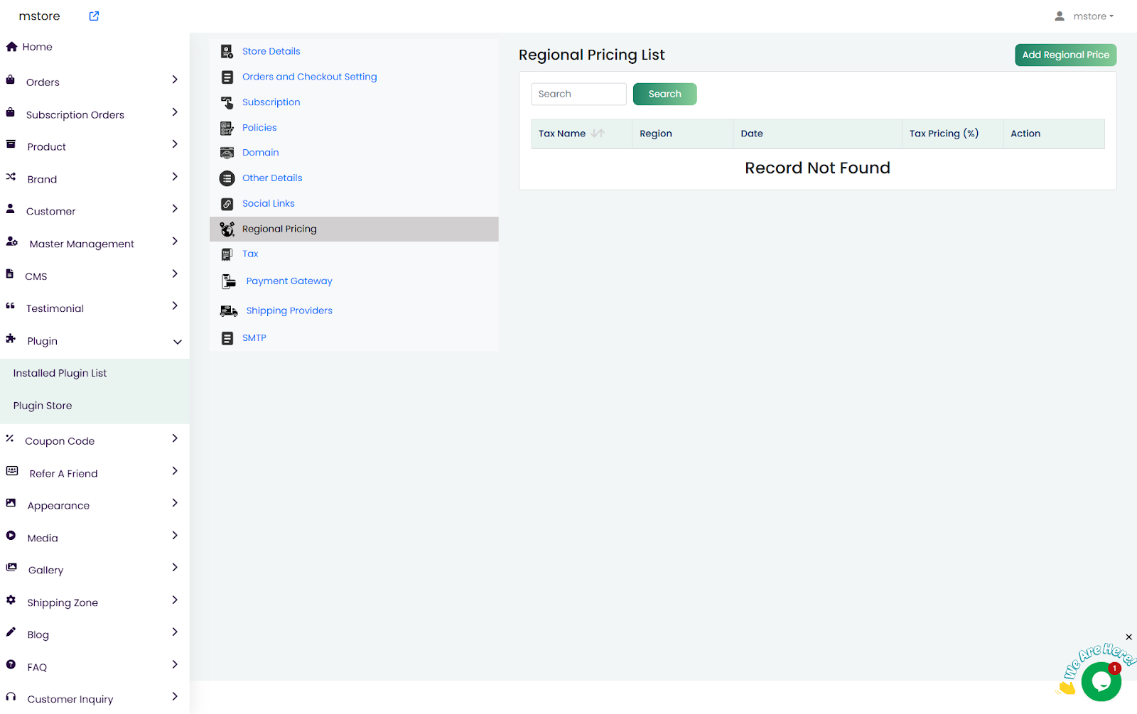Collapse the Plugin sidebar section
The height and width of the screenshot is (714, 1137).
click(177, 342)
